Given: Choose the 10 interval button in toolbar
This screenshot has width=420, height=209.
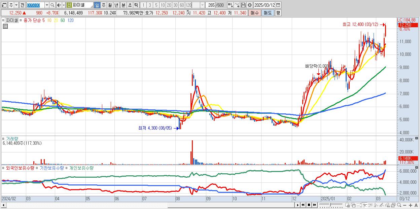Looking at the screenshot, I should pos(163,5).
